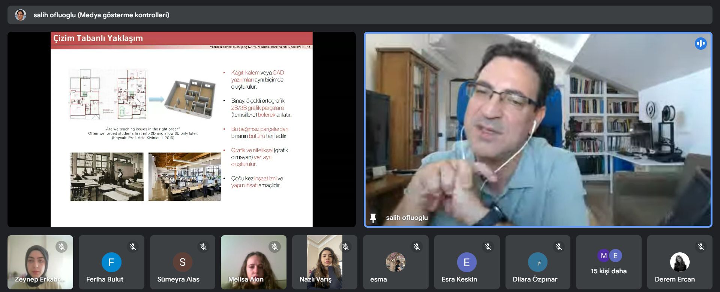Click Melisa Akın's muted microphone icon
Screen dimensions: 720x292
tap(274, 247)
